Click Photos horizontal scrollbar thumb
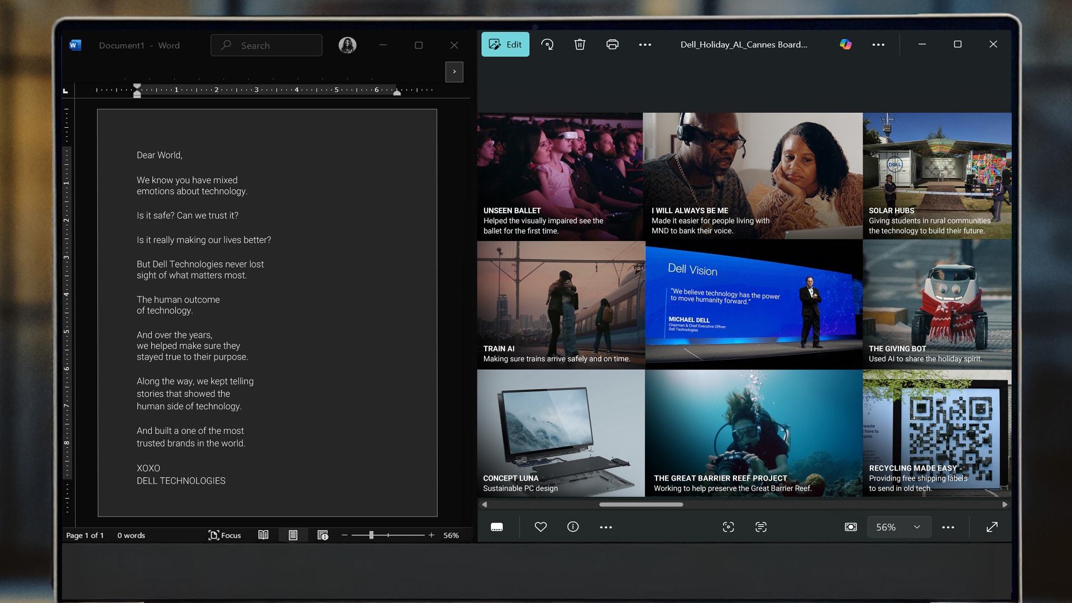This screenshot has height=603, width=1072. [641, 504]
